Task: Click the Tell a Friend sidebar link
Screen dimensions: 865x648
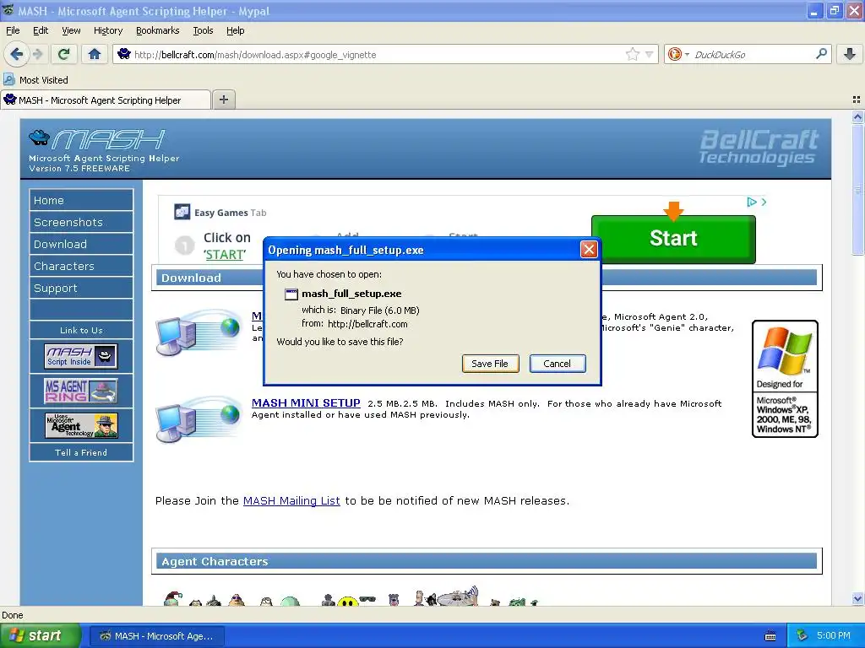Action: [x=81, y=452]
